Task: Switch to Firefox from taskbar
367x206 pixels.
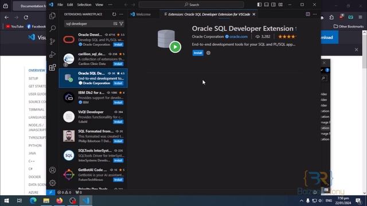Action: point(60,201)
